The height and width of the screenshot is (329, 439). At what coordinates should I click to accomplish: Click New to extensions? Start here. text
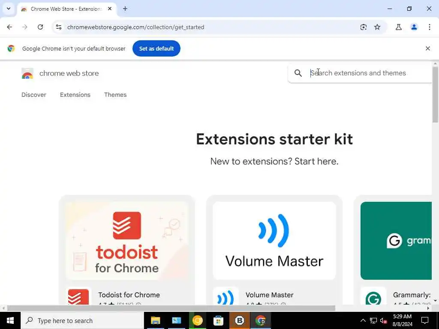click(274, 162)
